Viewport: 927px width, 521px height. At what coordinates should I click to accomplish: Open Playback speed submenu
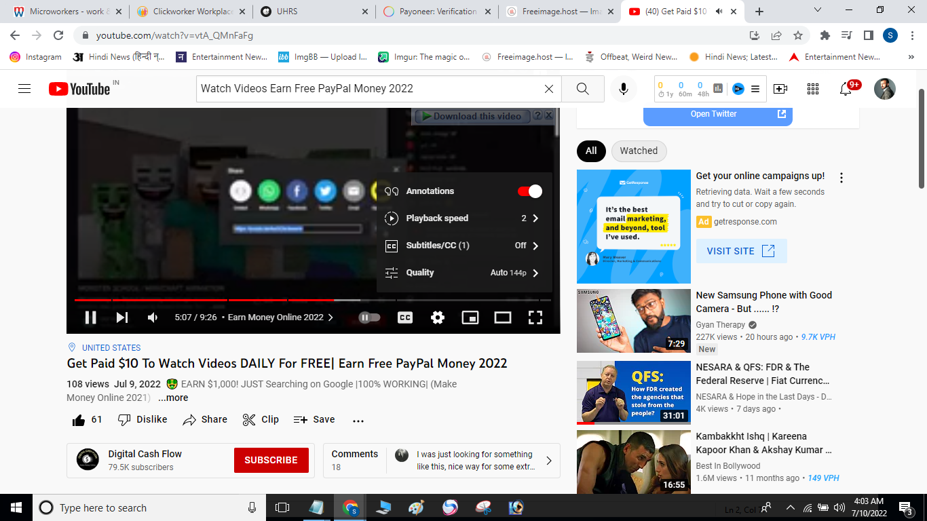pyautogui.click(x=464, y=218)
